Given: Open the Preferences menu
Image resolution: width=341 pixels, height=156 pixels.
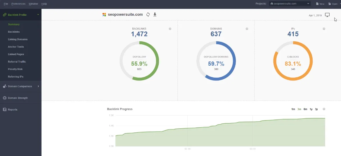Looking at the screenshot, I should pos(18,4).
